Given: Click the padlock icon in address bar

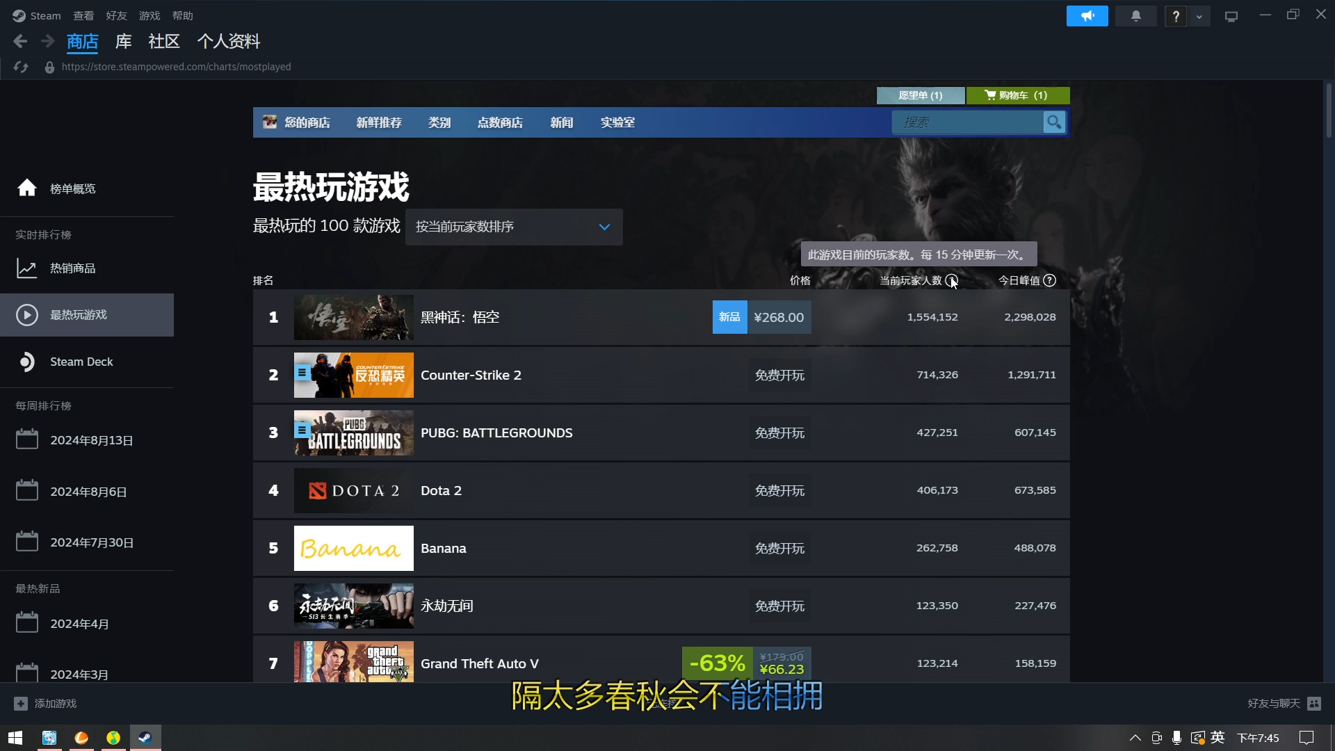Looking at the screenshot, I should coord(49,67).
